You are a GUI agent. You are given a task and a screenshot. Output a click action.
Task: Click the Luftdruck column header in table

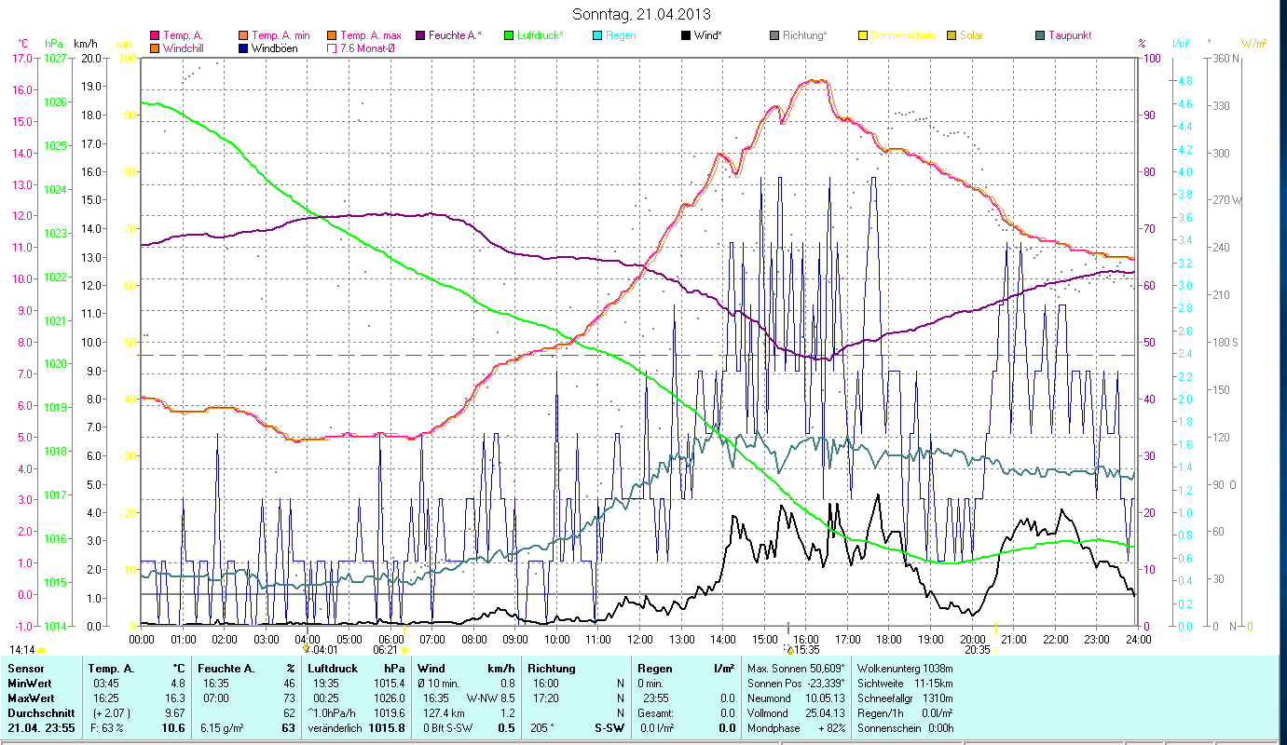(331, 668)
